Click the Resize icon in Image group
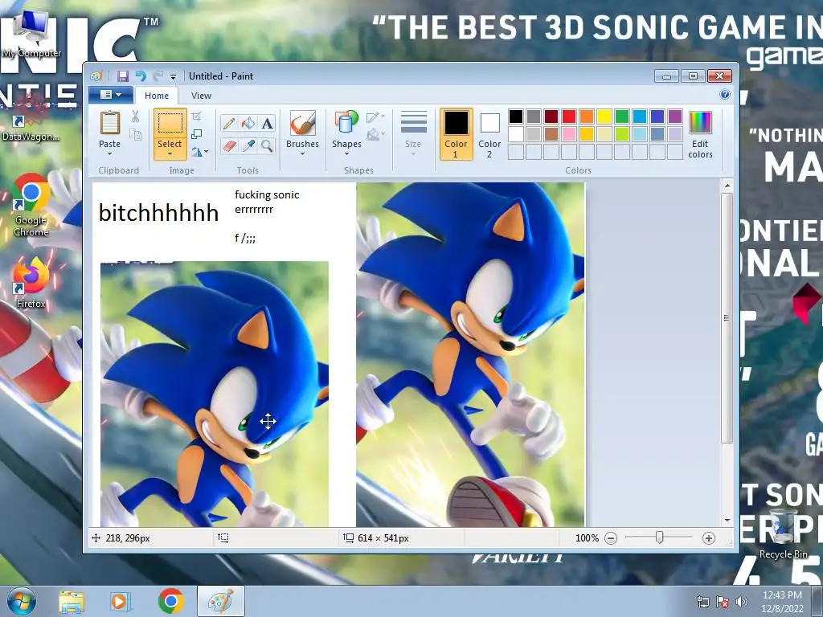The image size is (823, 617). [x=196, y=134]
